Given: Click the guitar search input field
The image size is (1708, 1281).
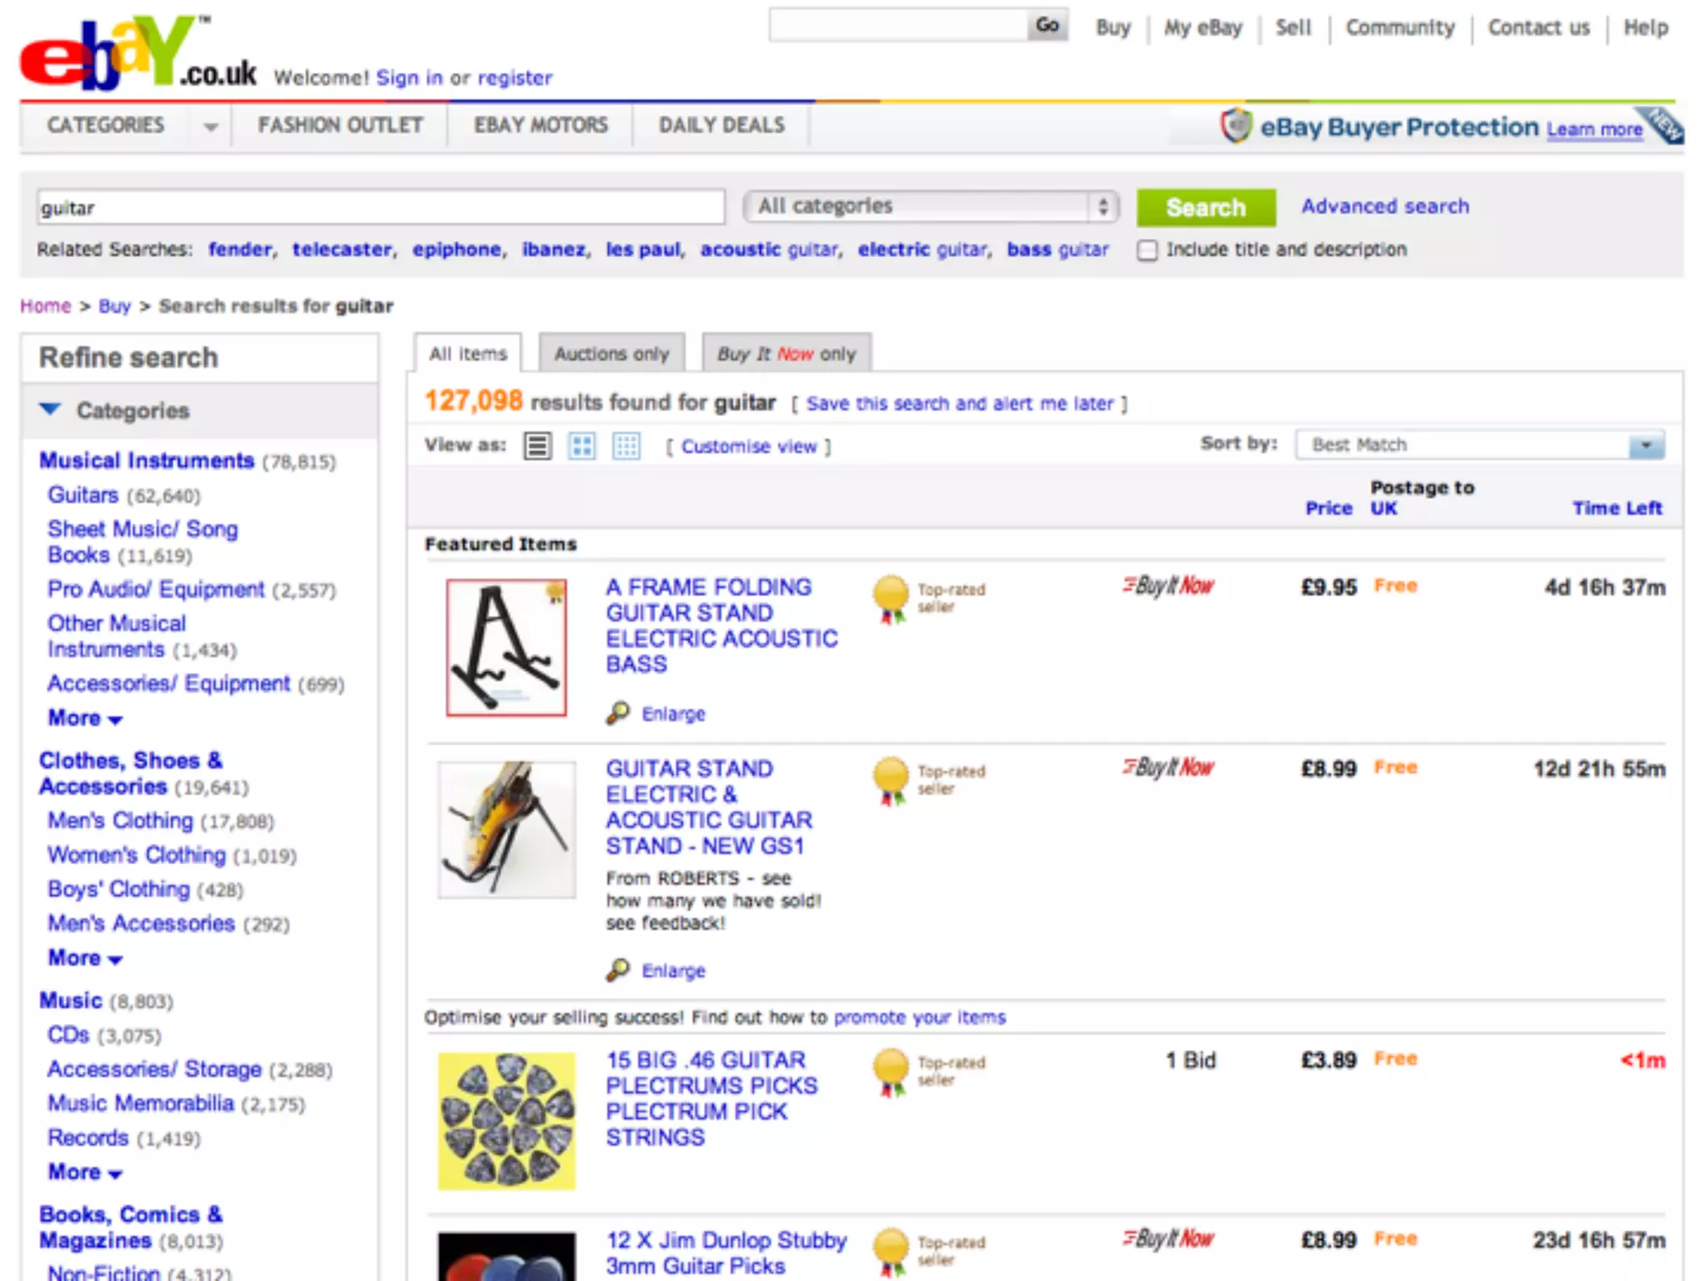Looking at the screenshot, I should 379,207.
